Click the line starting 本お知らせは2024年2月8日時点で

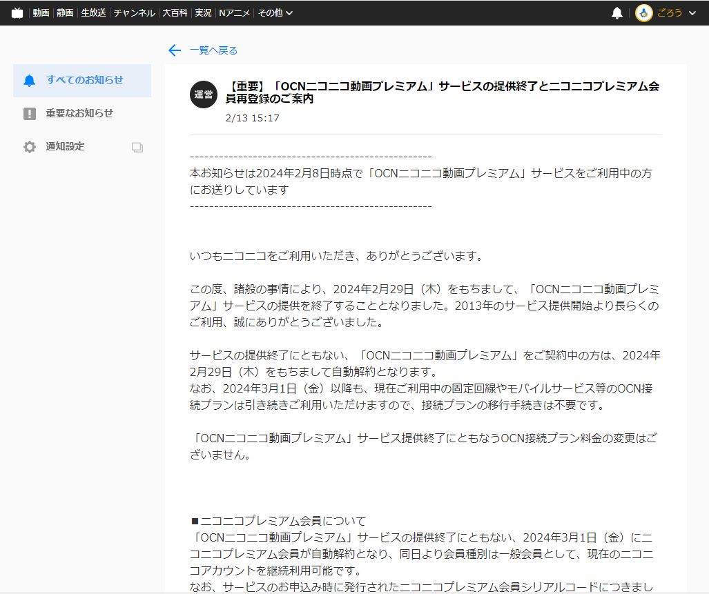tap(421, 181)
